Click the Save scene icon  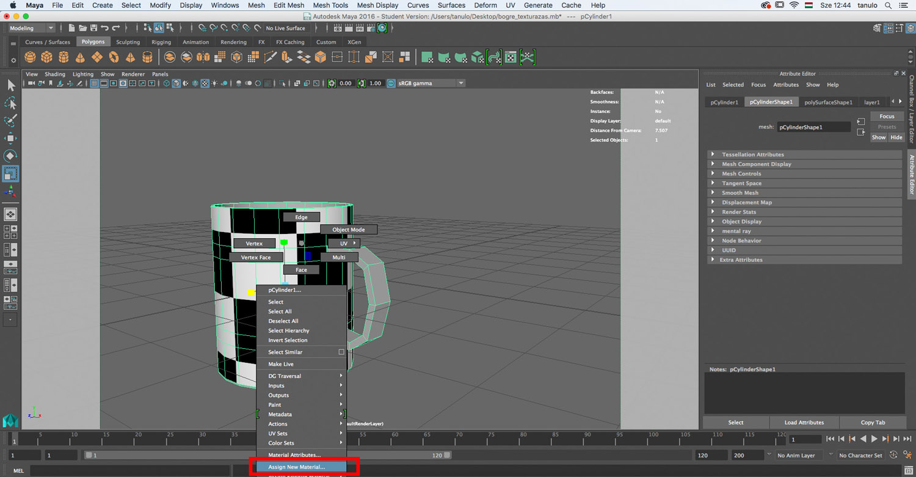coord(93,28)
